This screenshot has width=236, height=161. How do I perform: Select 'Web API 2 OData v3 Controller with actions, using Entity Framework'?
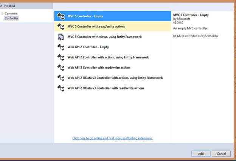pos(112,78)
